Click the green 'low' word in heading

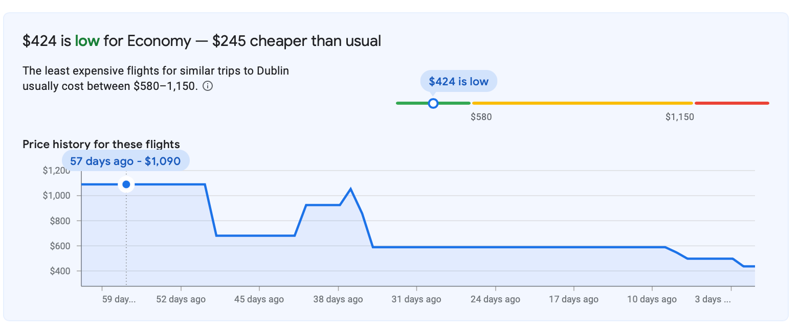coord(87,41)
